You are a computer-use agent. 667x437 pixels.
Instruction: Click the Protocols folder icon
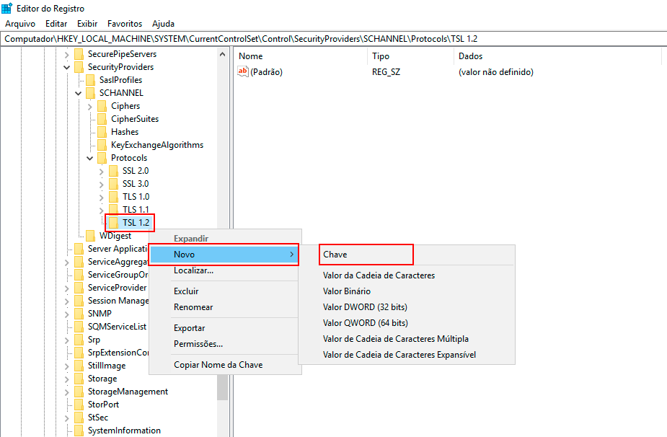tap(102, 158)
